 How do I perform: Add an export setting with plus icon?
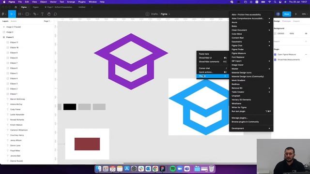[306, 42]
